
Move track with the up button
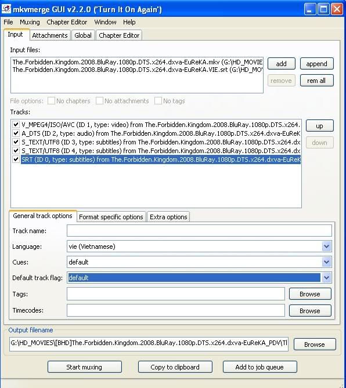coord(319,126)
